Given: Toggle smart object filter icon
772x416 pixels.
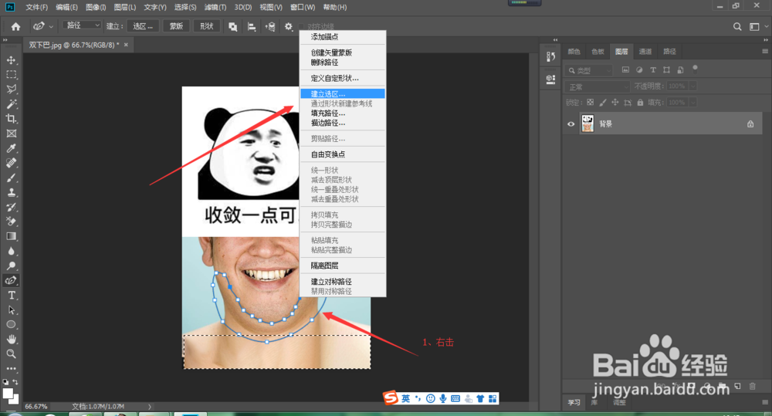Looking at the screenshot, I should pyautogui.click(x=680, y=70).
